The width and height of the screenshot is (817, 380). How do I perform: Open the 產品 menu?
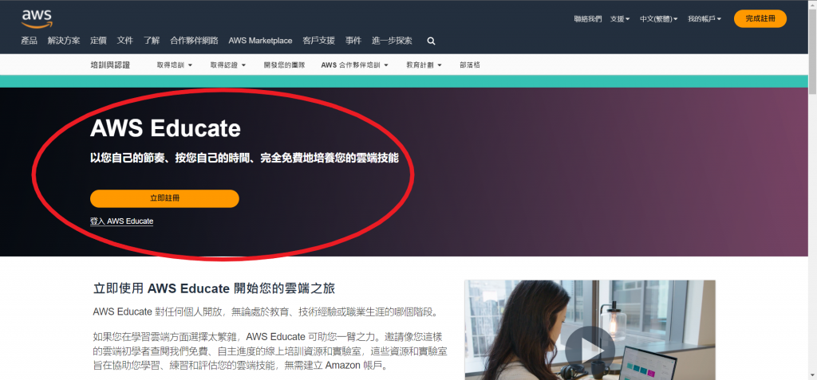click(x=30, y=41)
